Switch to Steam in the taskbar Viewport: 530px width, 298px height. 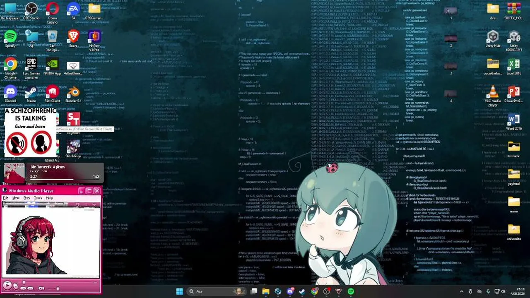(x=302, y=291)
